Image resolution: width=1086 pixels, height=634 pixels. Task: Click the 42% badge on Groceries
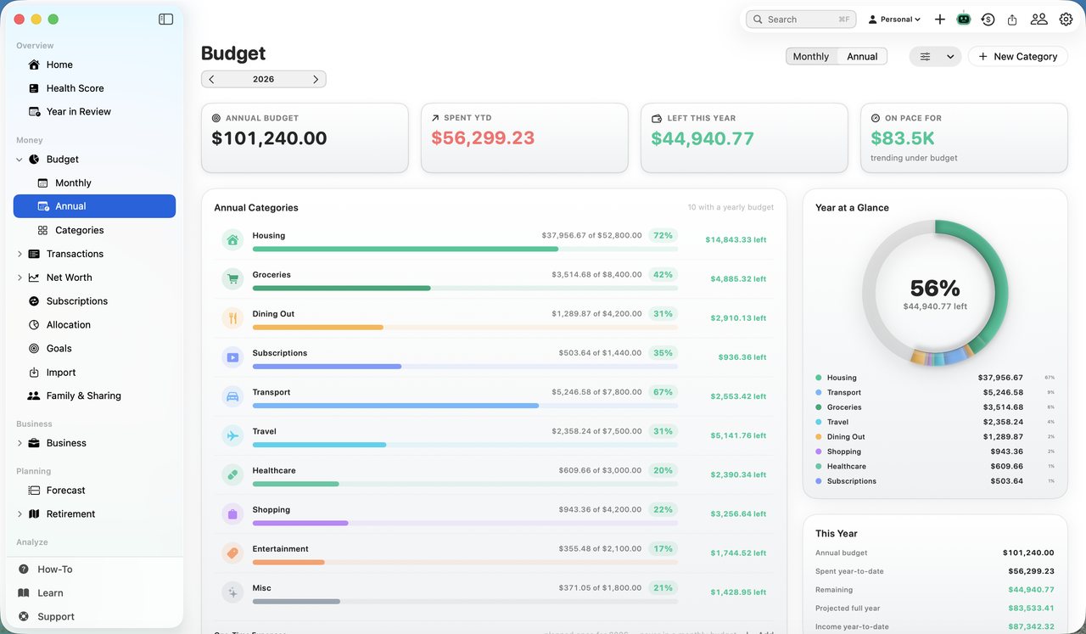point(663,275)
